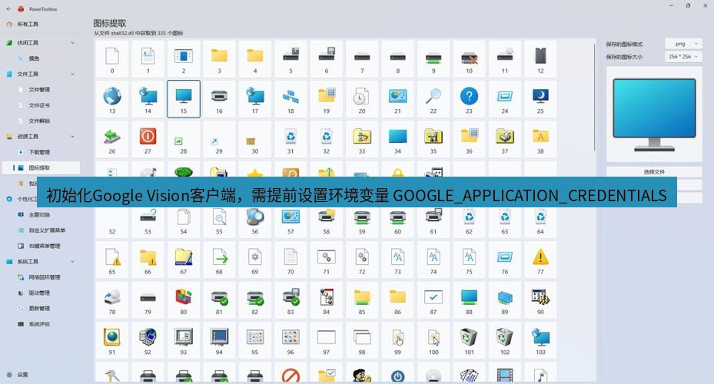This screenshot has width=714, height=384.
Task: Go to 下载管理 in sidebar
Action: point(40,152)
